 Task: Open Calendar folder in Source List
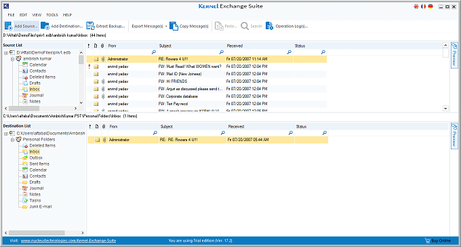click(38, 64)
